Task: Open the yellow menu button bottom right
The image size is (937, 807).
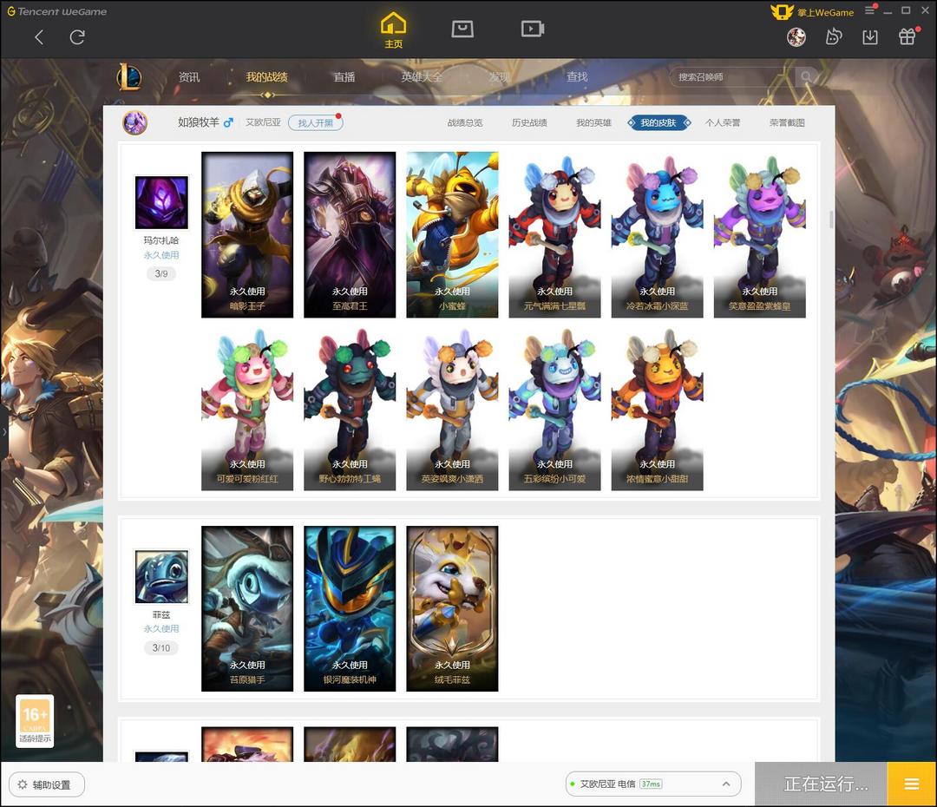Action: coord(911,784)
